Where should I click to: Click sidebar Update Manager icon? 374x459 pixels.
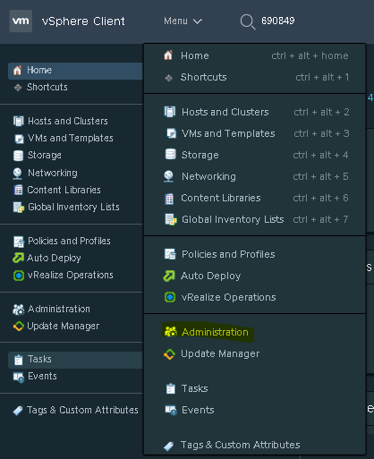click(x=19, y=326)
